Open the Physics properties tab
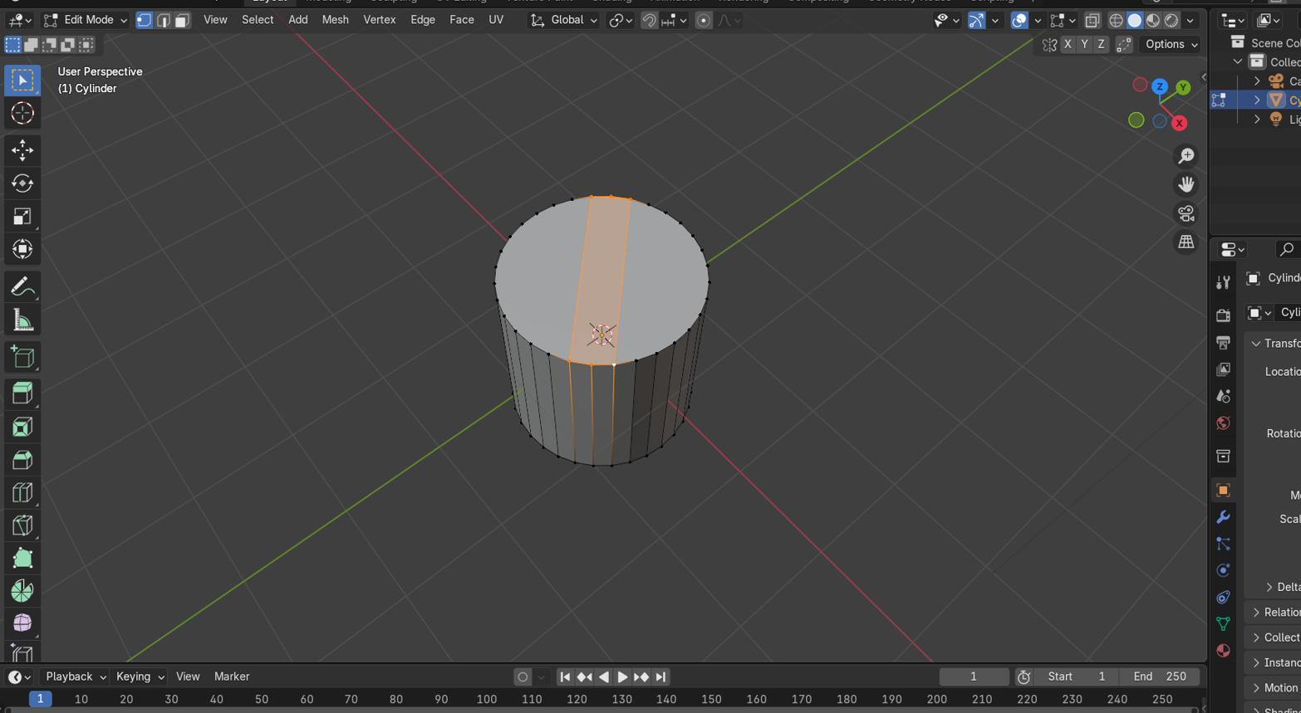 click(x=1223, y=570)
